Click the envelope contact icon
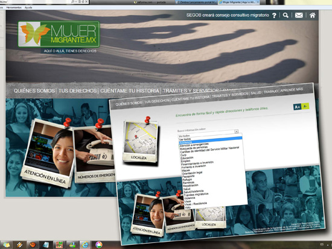Viewport: 332px width, 249px height. [x=299, y=15]
